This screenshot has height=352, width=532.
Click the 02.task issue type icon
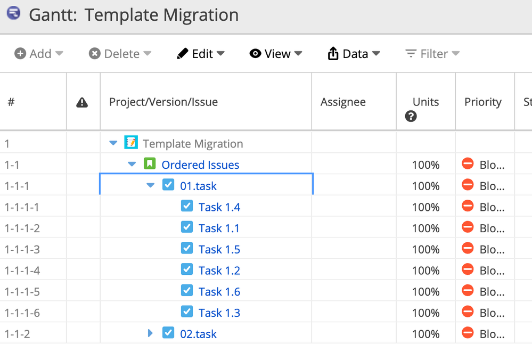pyautogui.click(x=168, y=333)
